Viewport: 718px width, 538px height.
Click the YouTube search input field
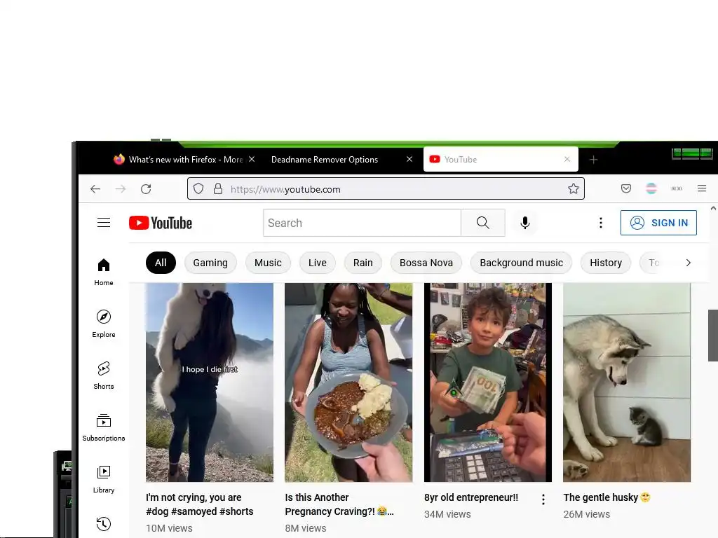[362, 223]
